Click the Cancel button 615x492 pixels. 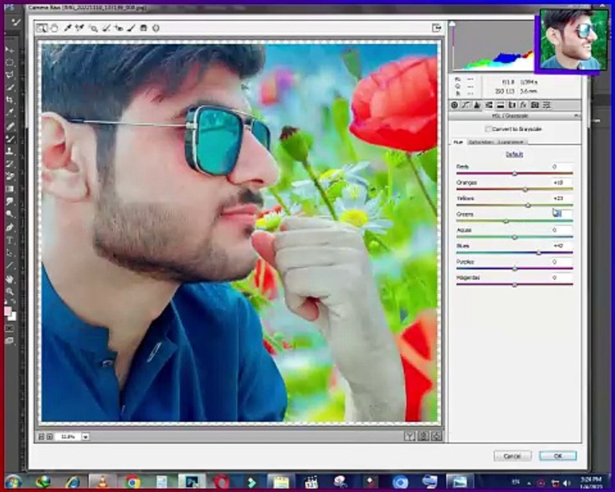[512, 456]
